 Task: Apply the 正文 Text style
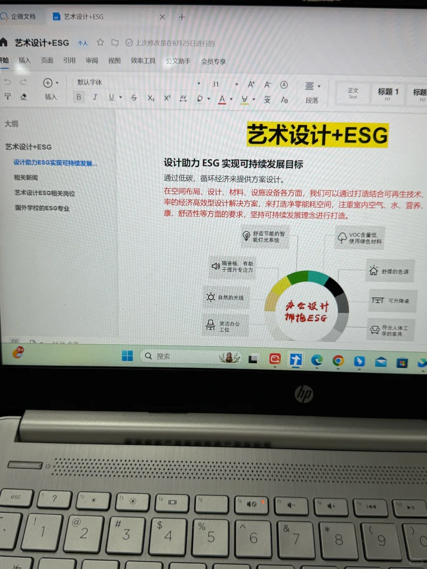353,94
